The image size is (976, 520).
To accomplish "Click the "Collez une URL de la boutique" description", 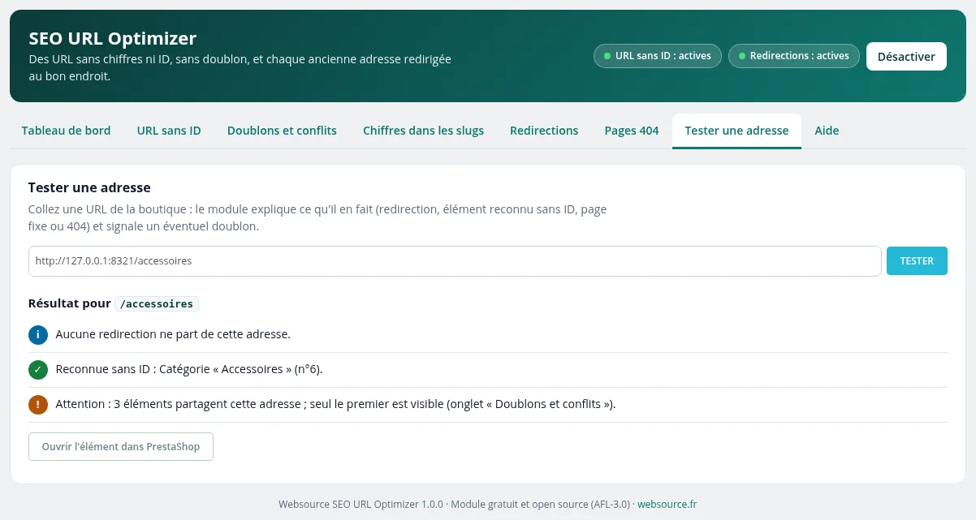I will tap(317, 218).
